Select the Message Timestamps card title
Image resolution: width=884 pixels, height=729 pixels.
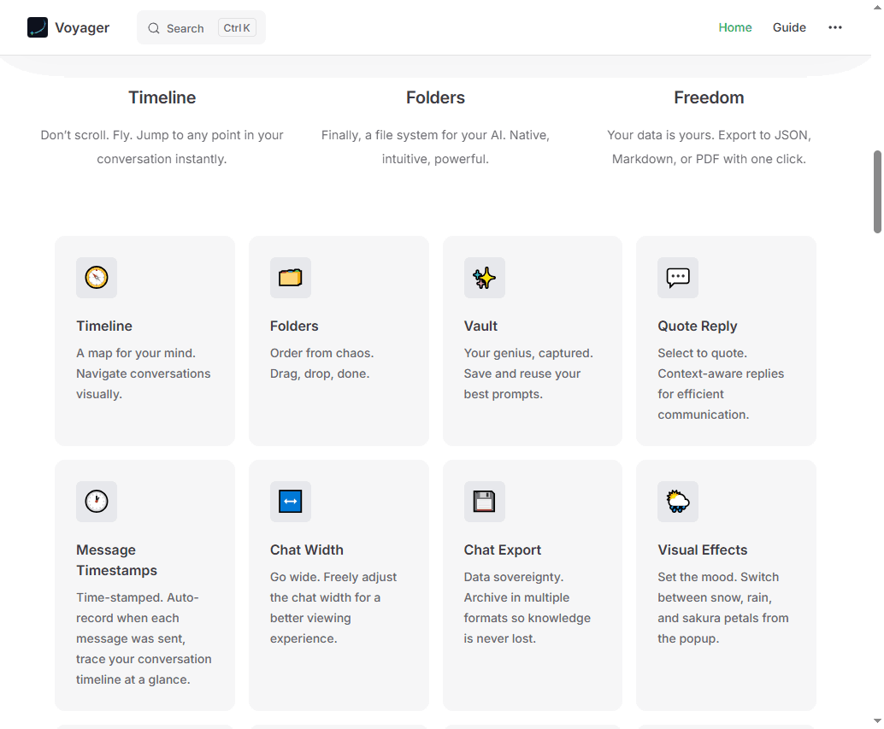(x=117, y=560)
